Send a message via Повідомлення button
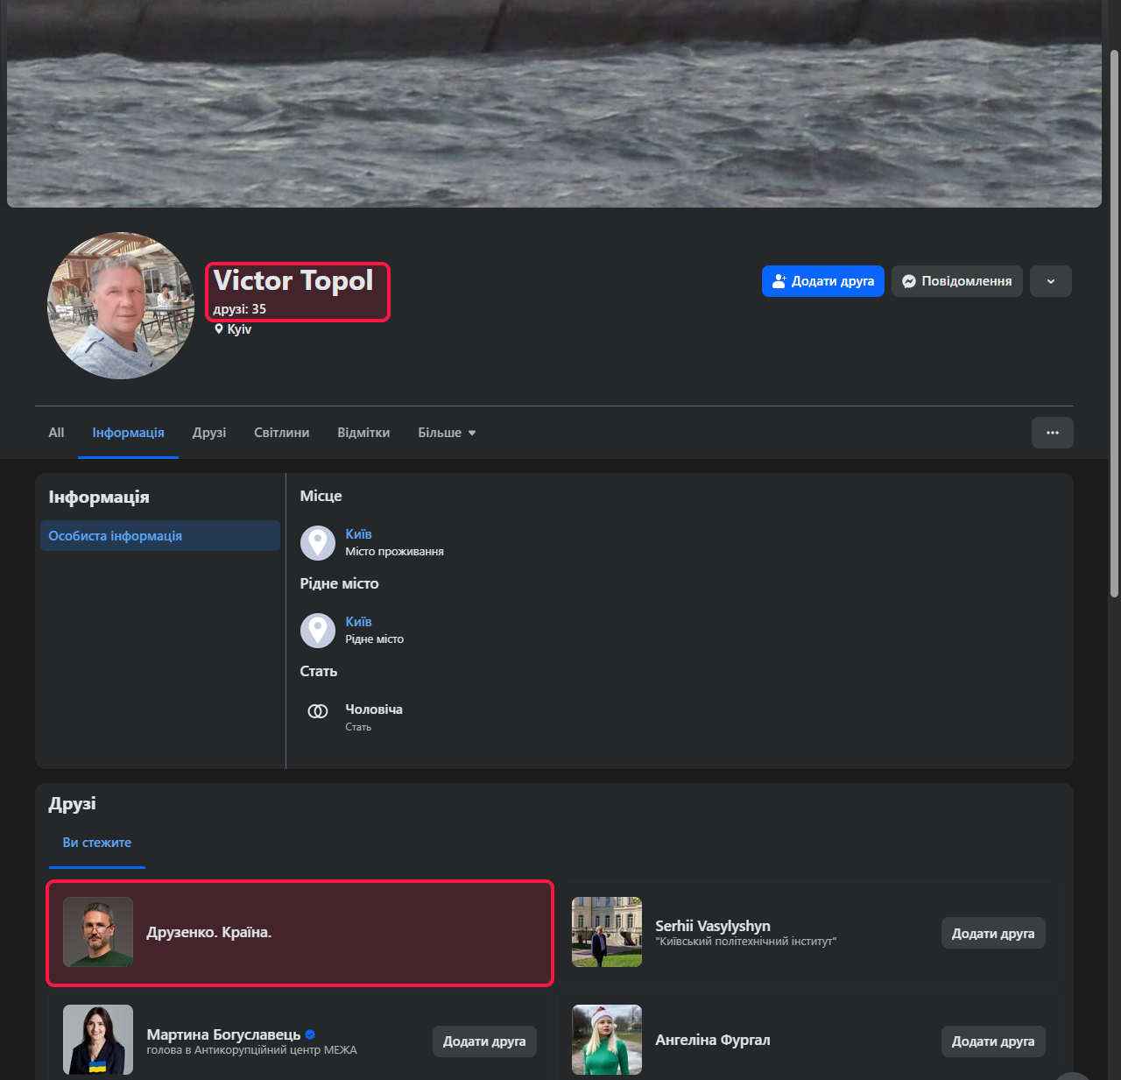Viewport: 1121px width, 1080px height. coord(957,281)
